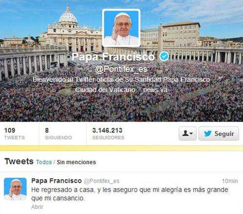The height and width of the screenshot is (214, 243).
Task: Select the Sin menciones filter
Action: pos(76,162)
